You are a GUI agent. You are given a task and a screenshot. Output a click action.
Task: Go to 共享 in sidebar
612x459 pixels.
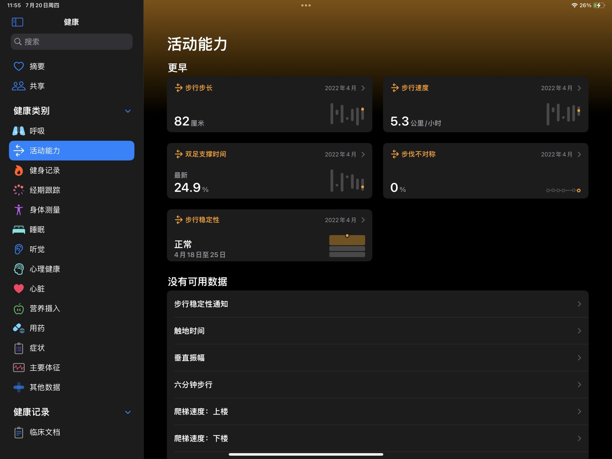pos(71,86)
